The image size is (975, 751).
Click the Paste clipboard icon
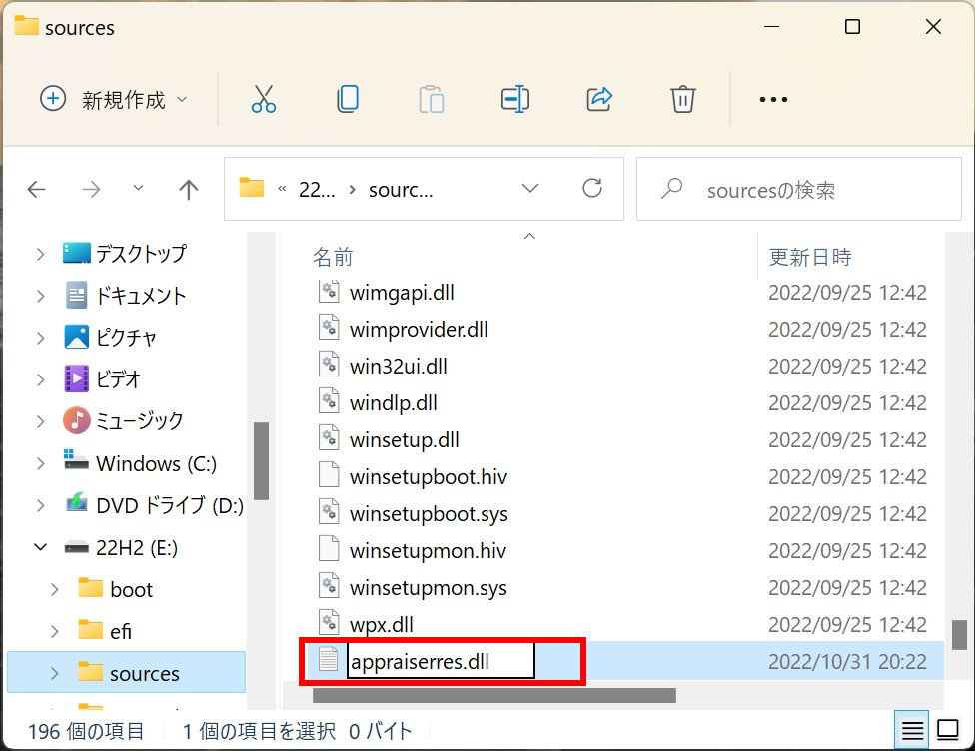[431, 99]
